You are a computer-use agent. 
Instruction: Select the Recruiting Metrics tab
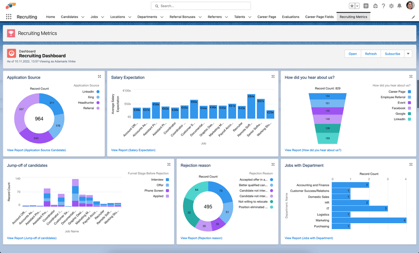coord(353,17)
